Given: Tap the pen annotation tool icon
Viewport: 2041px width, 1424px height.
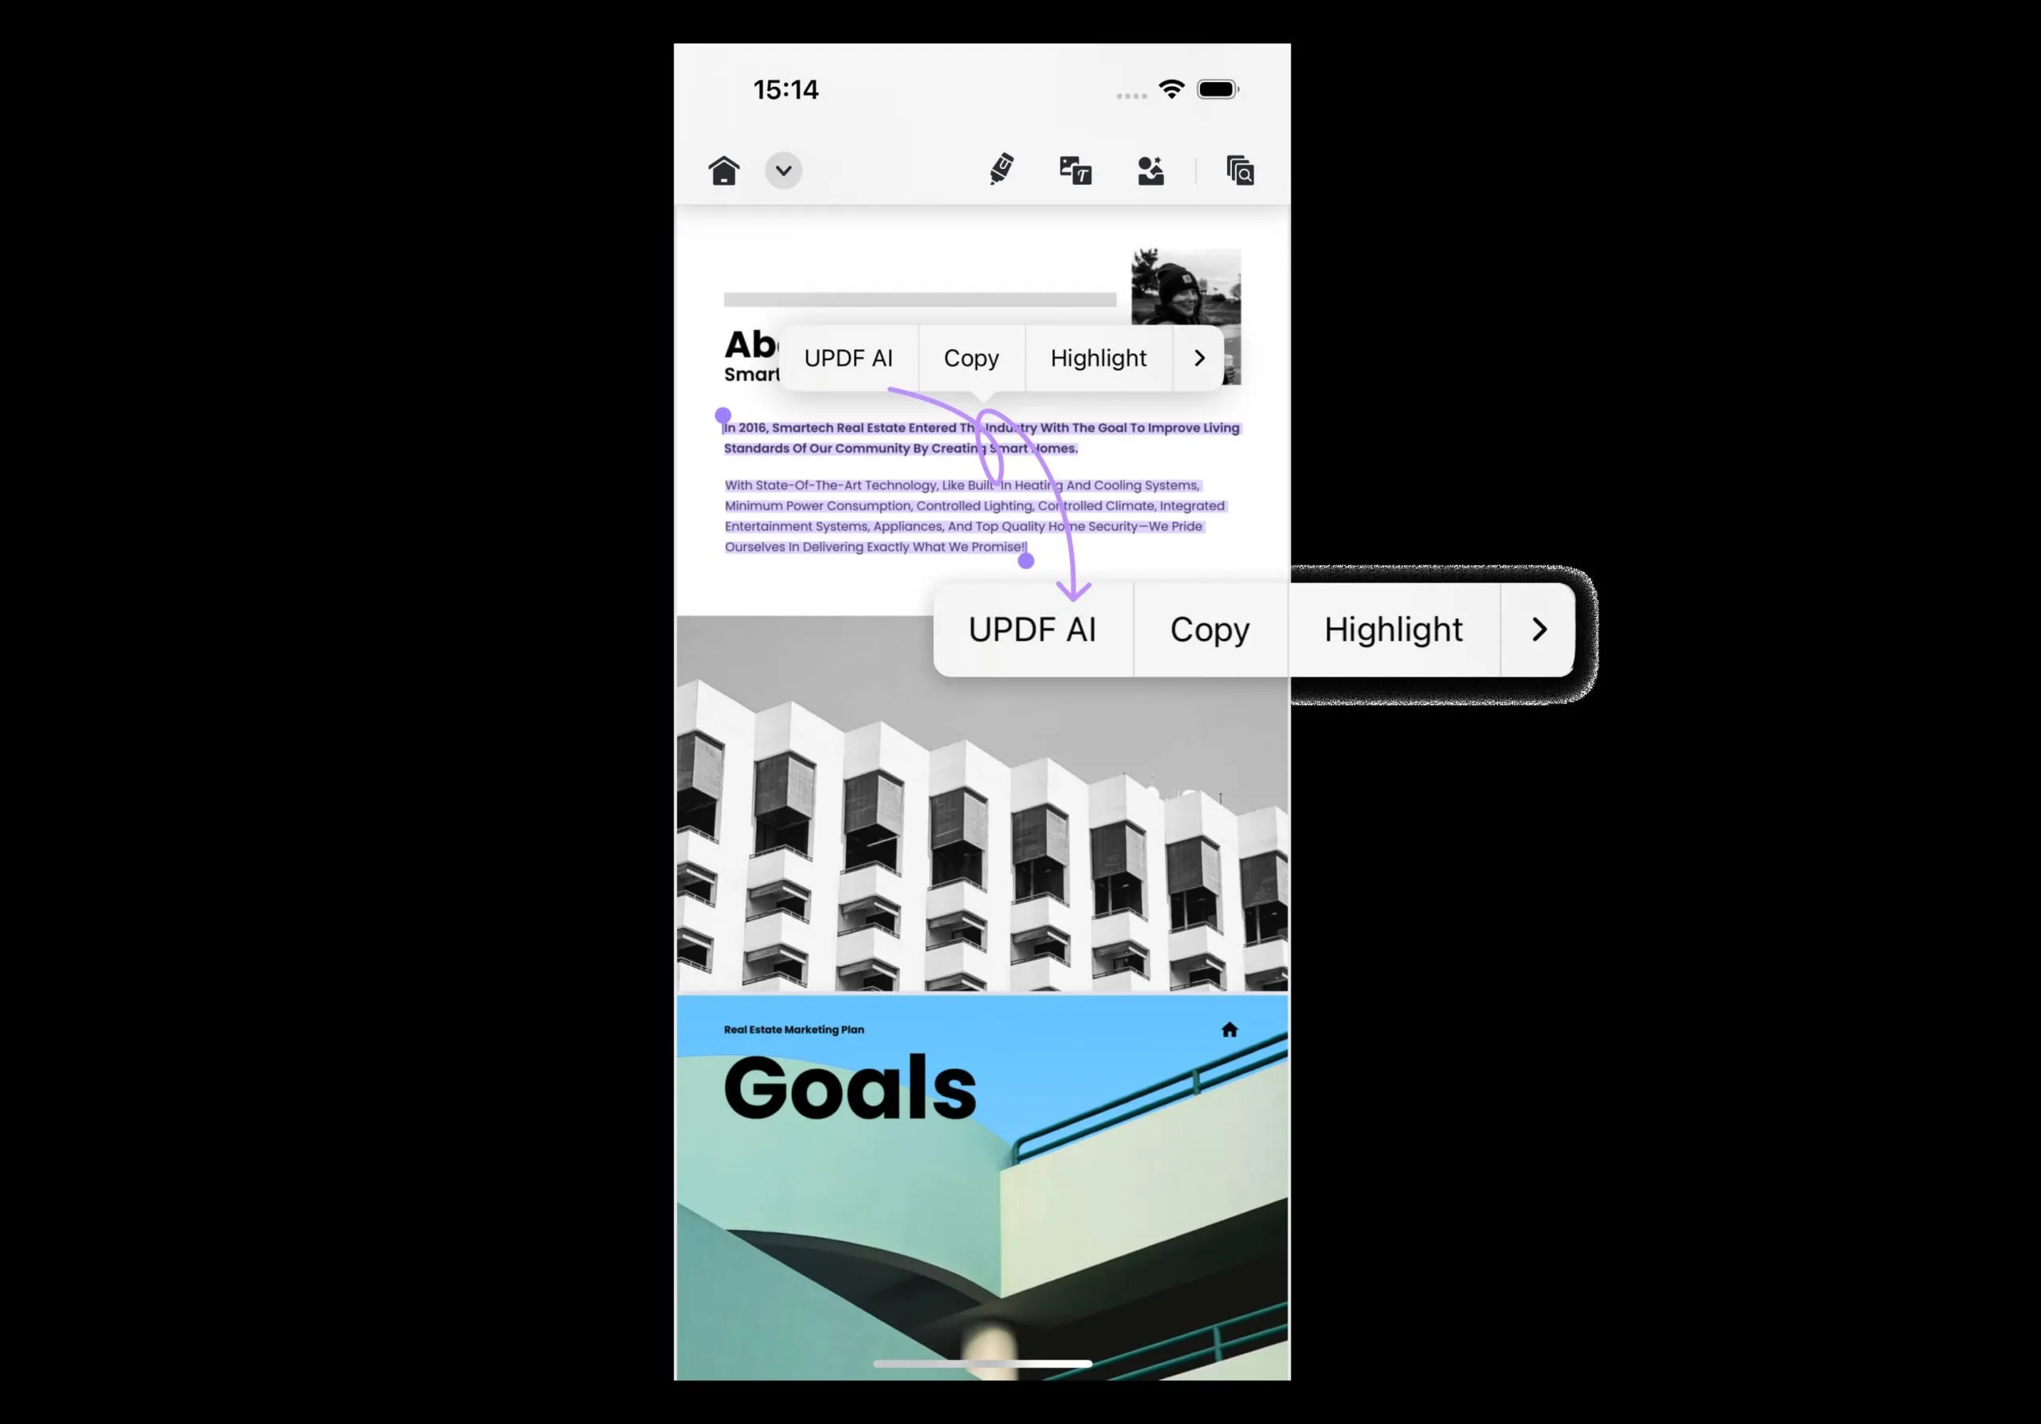Looking at the screenshot, I should coord(1001,171).
